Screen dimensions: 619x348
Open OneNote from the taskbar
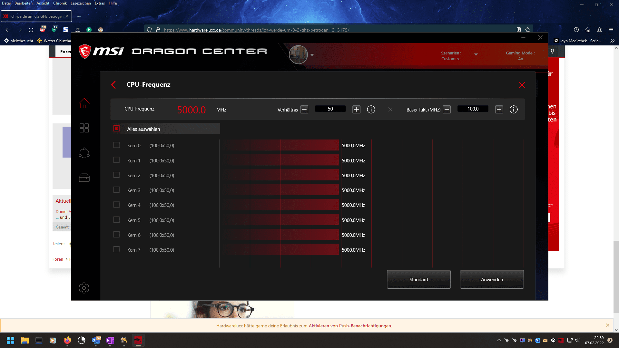tap(110, 340)
